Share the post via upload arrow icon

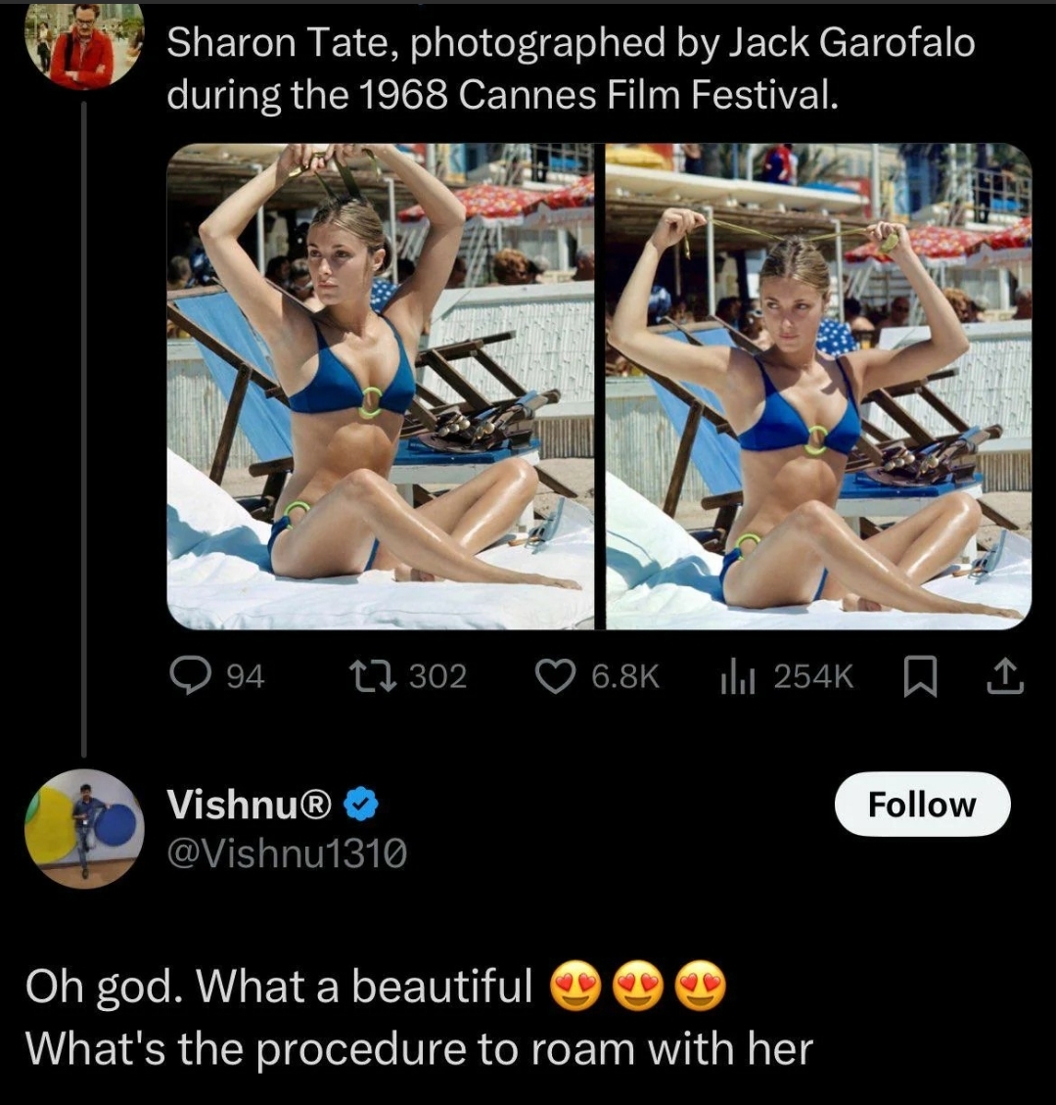click(x=1005, y=677)
